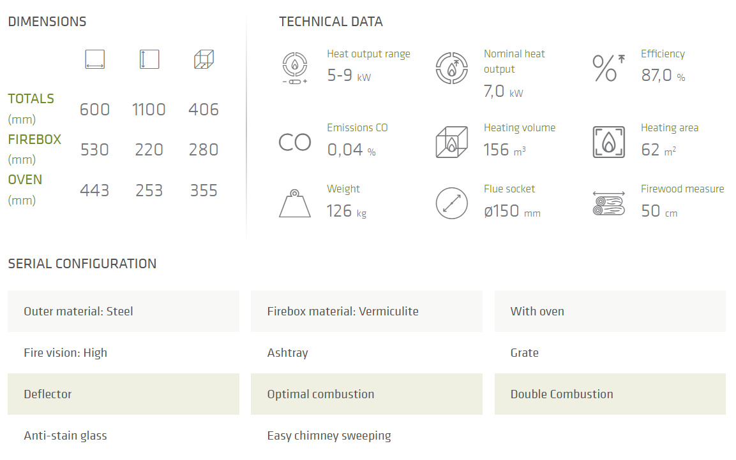Viewport: 736px width, 460px height.
Task: Select the Firebox material: Vermiculite cell
Action: click(x=366, y=312)
